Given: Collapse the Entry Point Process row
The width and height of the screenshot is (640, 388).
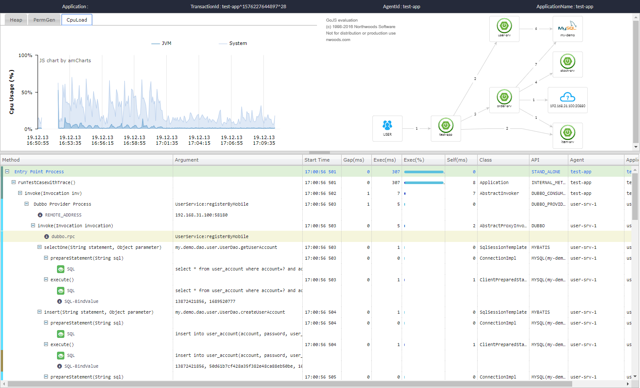Looking at the screenshot, I should click(7, 172).
